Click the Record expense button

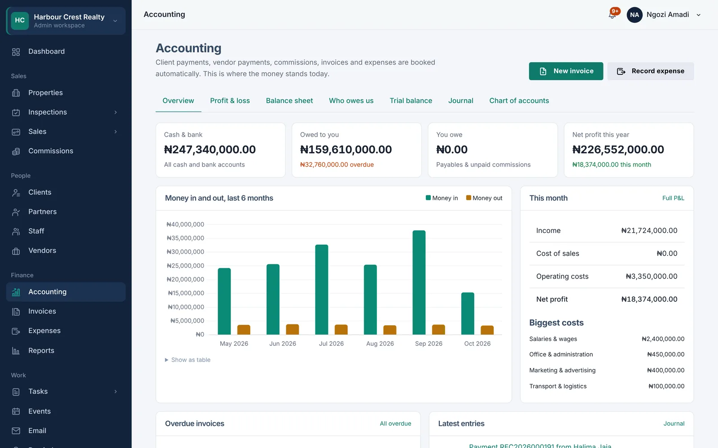pos(651,71)
